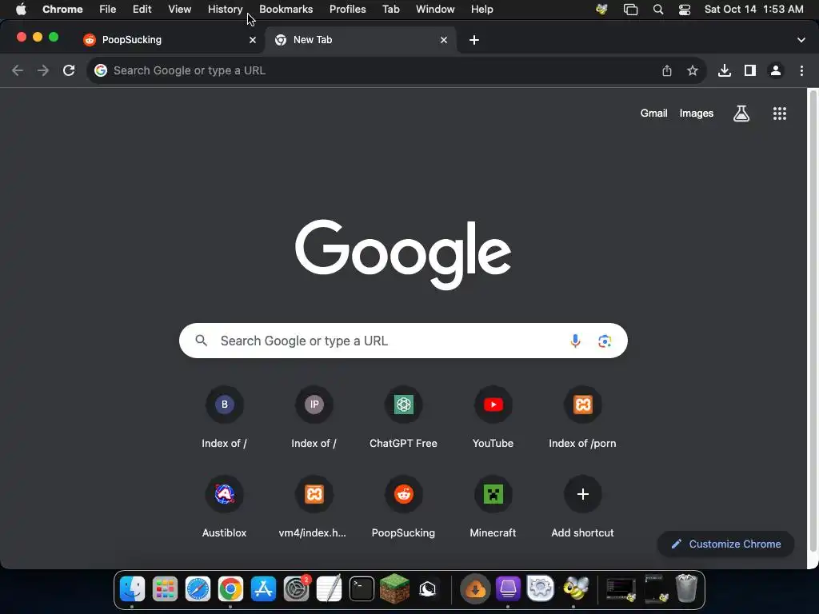Open the Tab menu

(390, 10)
